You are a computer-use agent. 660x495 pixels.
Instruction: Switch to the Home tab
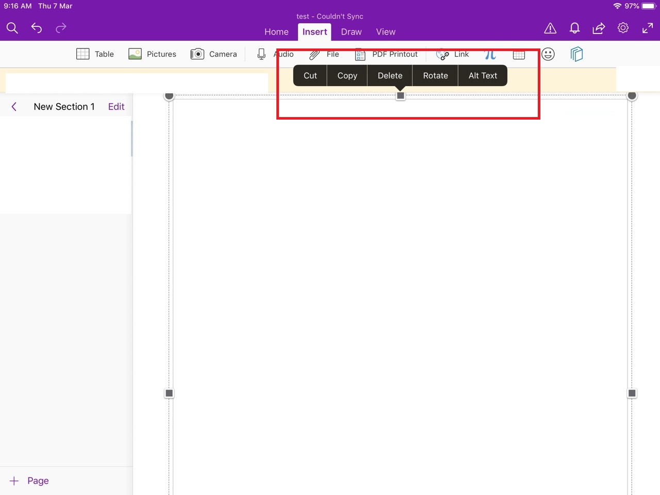point(276,32)
